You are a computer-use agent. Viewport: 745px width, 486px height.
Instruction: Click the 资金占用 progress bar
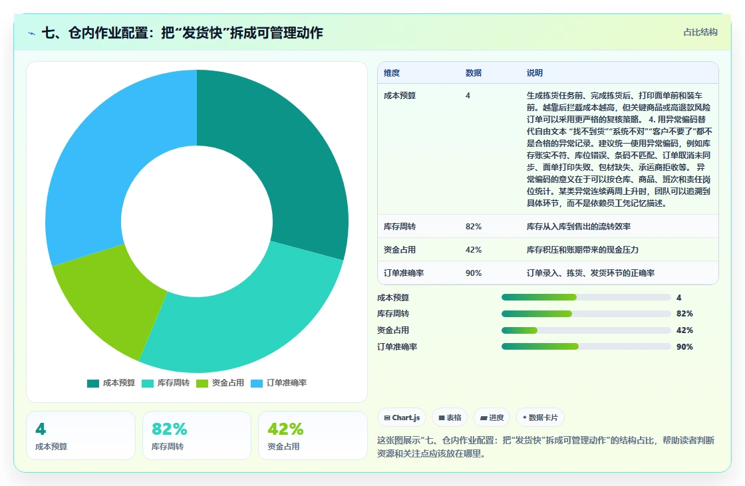point(586,330)
